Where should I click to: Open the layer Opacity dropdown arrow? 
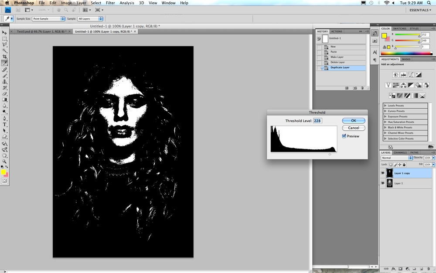[x=433, y=158]
